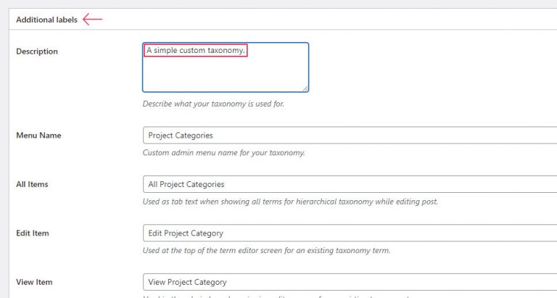Viewport: 557px width, 298px height.
Task: Click 'Used as tab text' help description
Action: point(290,202)
